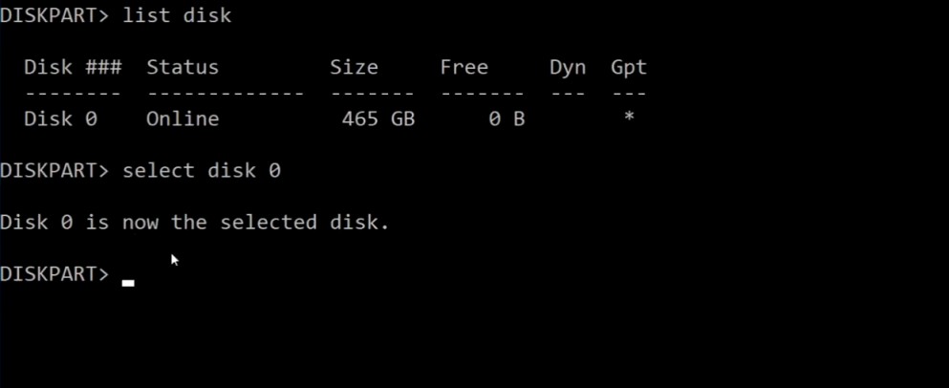Click the Gpt column header
Viewport: 949px width, 388px height.
629,68
